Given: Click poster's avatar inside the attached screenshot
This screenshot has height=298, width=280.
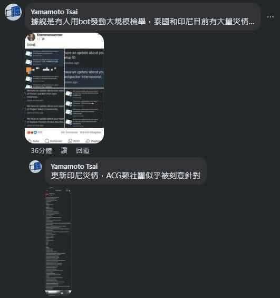Looking at the screenshot, I should tap(31, 37).
